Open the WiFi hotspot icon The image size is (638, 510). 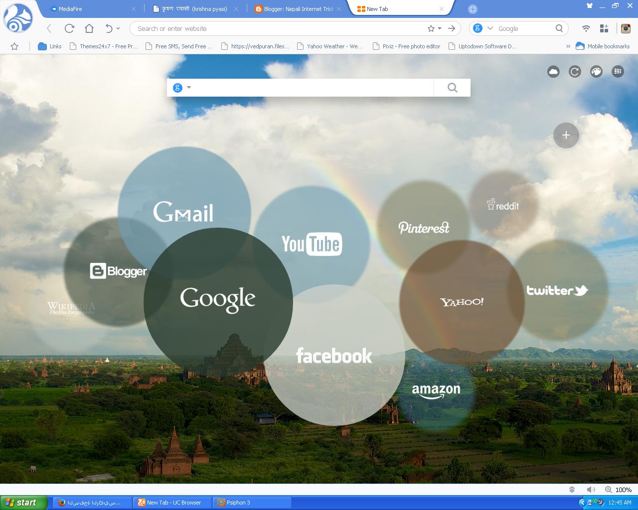coord(586,28)
